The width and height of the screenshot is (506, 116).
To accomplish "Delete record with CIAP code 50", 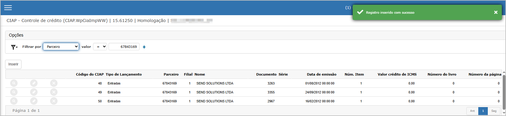I will click(x=54, y=101).
